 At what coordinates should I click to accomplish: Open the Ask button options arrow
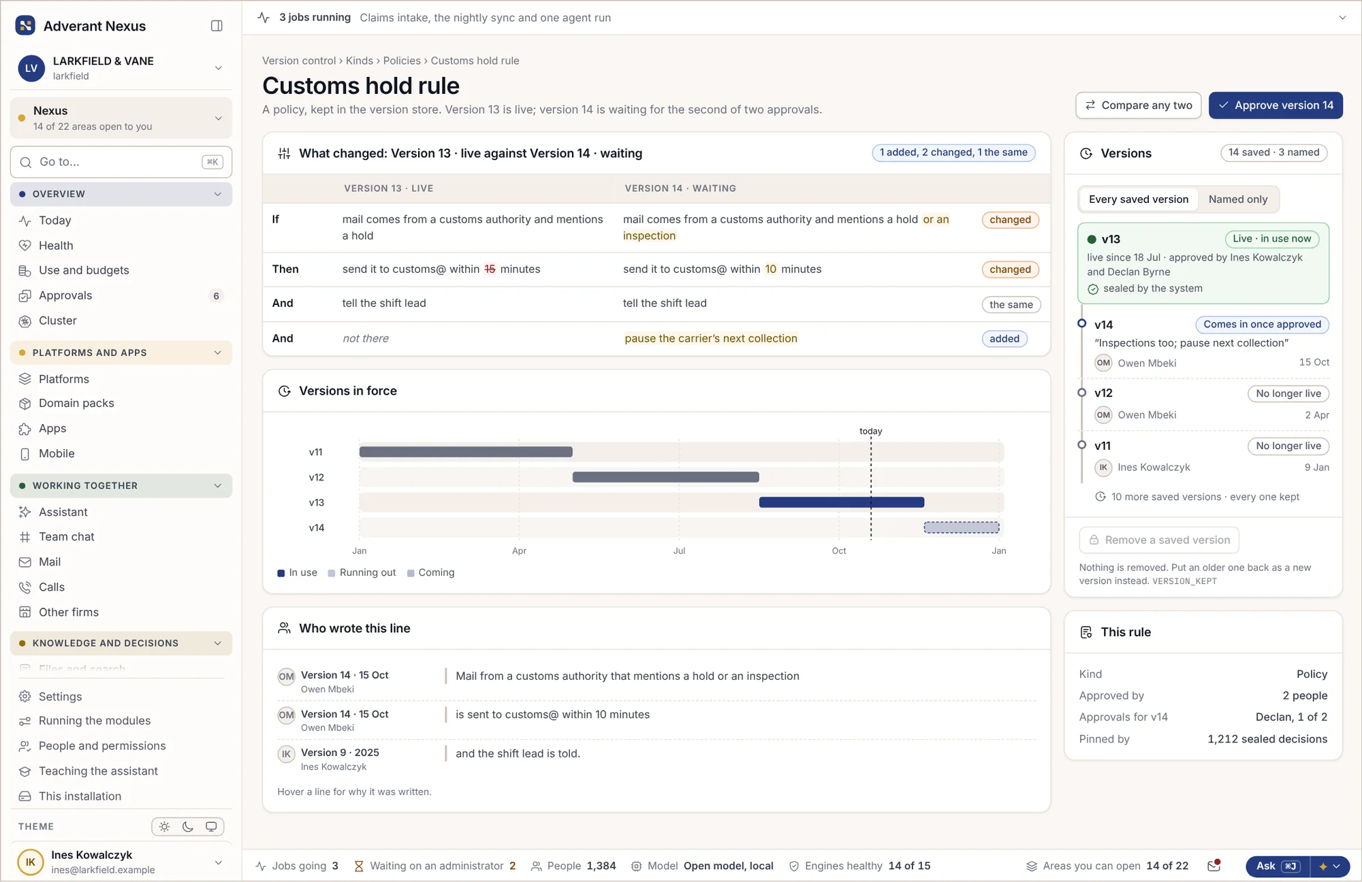click(1330, 866)
